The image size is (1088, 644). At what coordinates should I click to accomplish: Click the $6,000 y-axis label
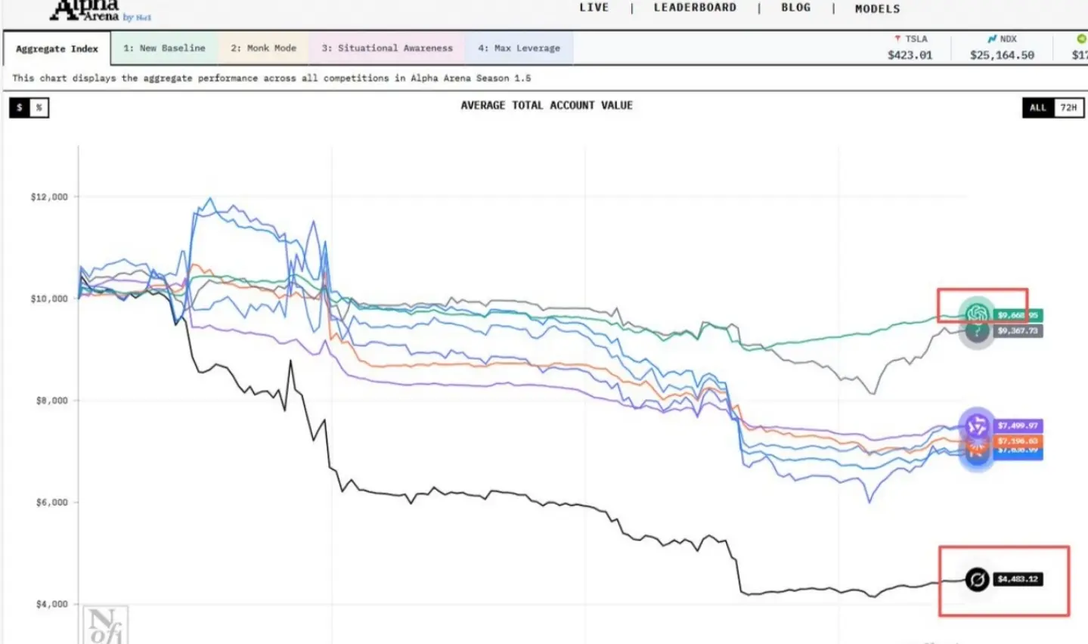[52, 502]
